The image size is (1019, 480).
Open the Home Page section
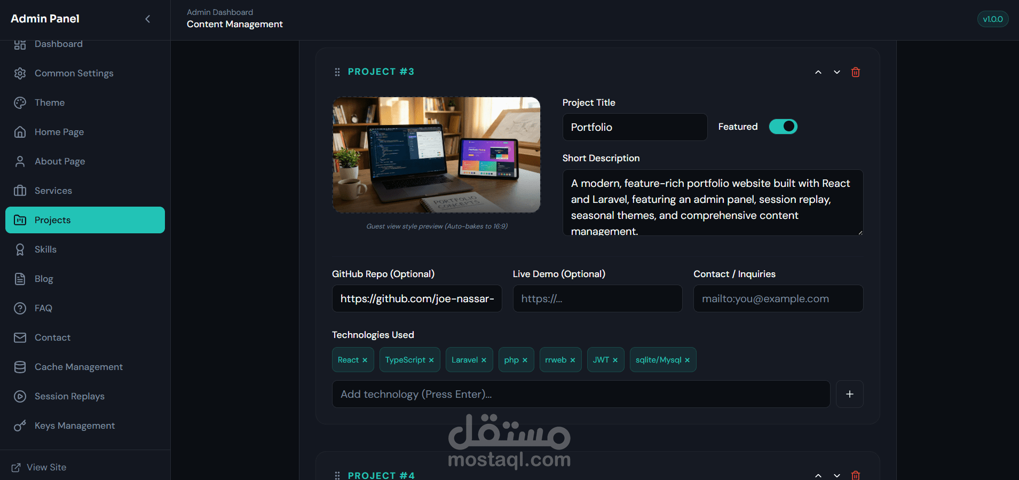(x=85, y=132)
